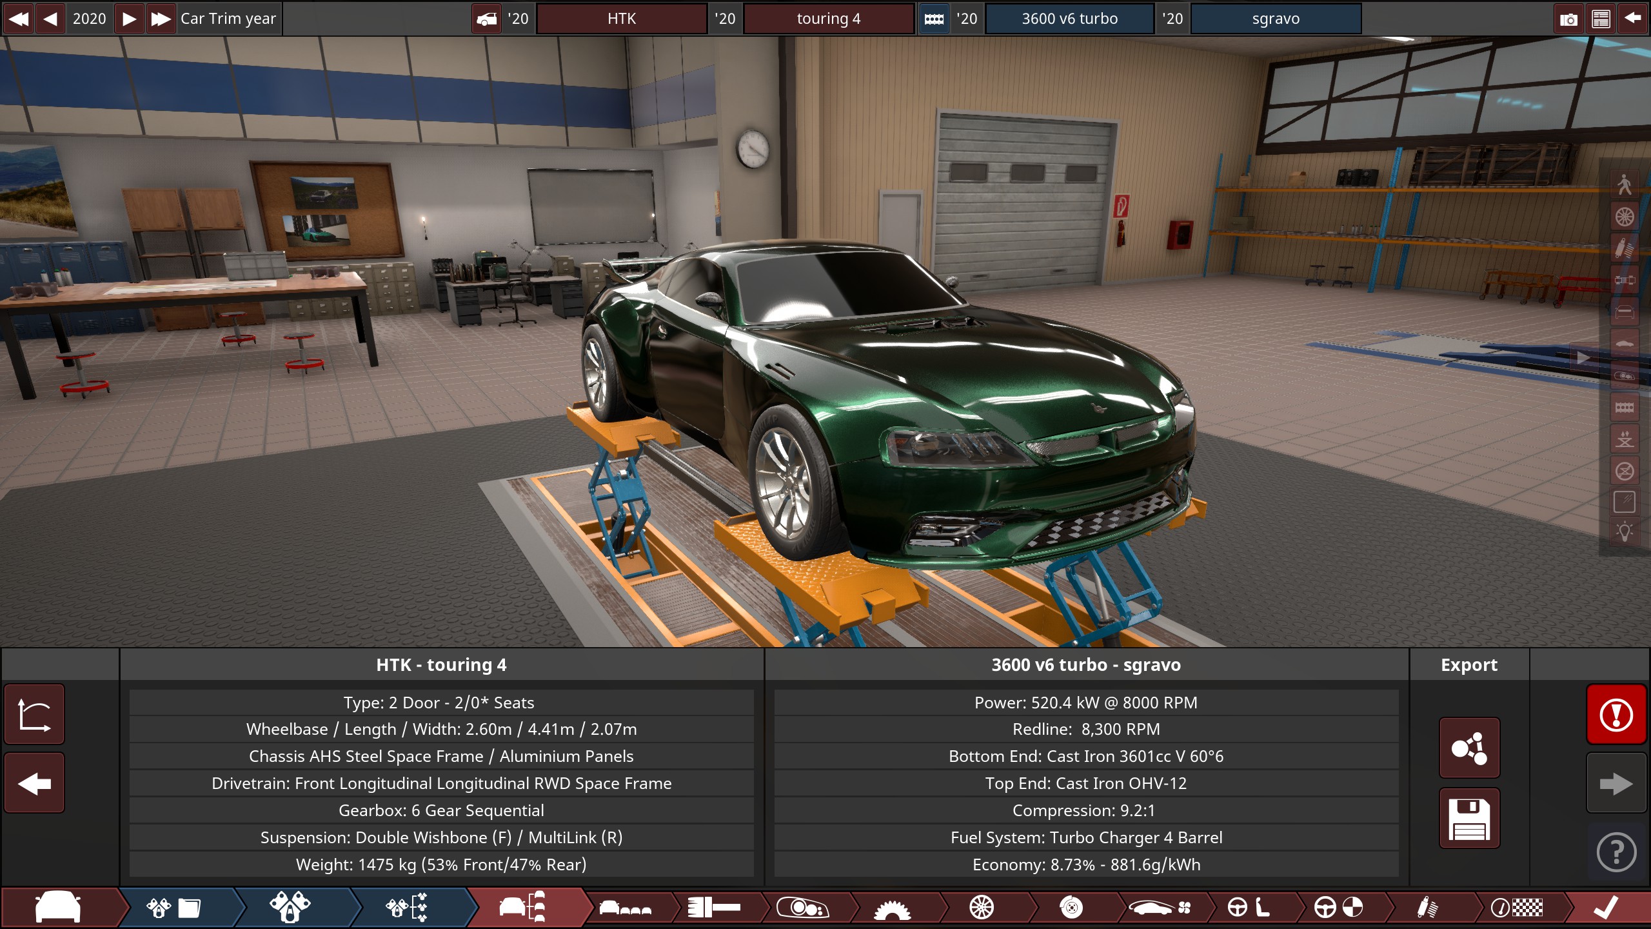1651x929 pixels.
Task: Click the Export panel header
Action: (1469, 664)
